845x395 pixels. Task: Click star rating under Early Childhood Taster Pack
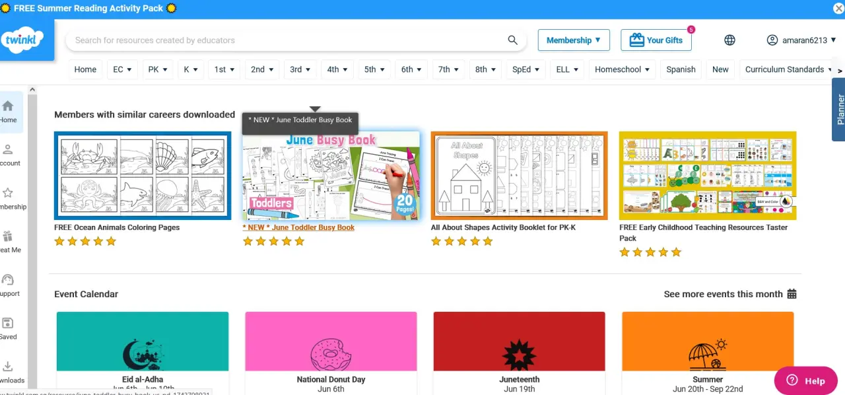coord(650,252)
